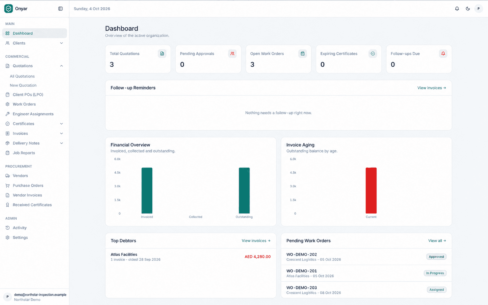Viewport: 488px width, 305px height.
Task: Click the Activity history icon
Action: coord(8,228)
